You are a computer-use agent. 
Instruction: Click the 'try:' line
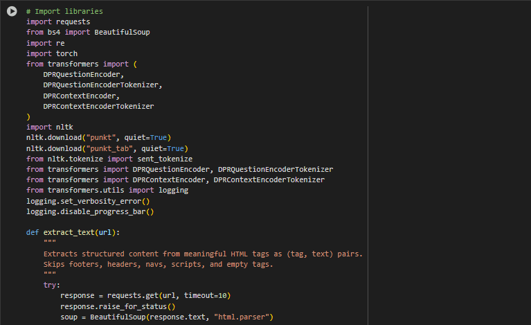[51, 285]
